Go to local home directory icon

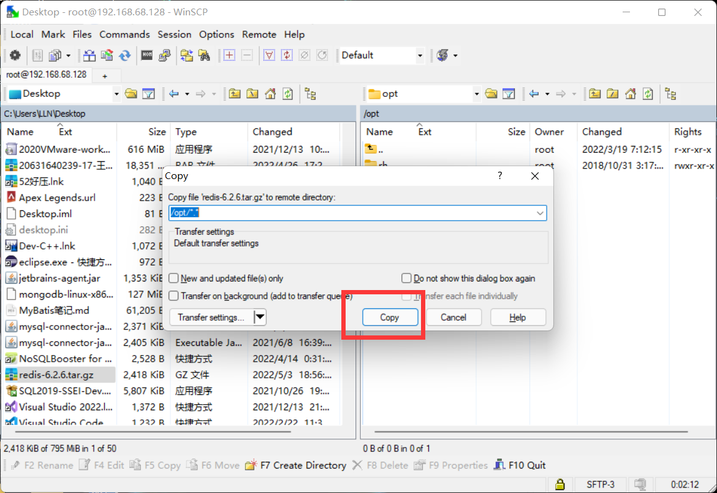pos(270,94)
